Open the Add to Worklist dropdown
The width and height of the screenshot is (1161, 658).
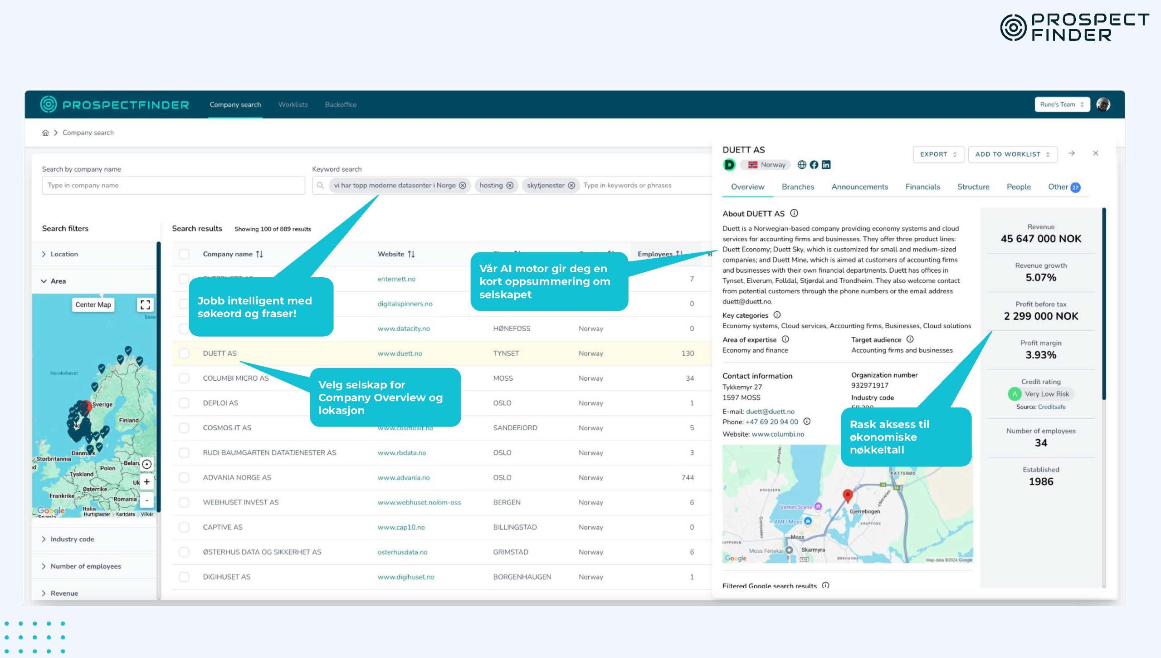click(x=1012, y=154)
